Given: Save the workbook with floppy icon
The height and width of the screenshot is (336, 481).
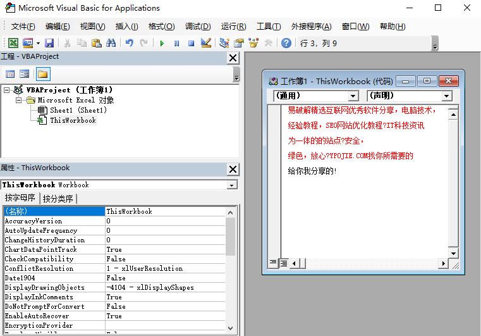Looking at the screenshot, I should coord(49,43).
